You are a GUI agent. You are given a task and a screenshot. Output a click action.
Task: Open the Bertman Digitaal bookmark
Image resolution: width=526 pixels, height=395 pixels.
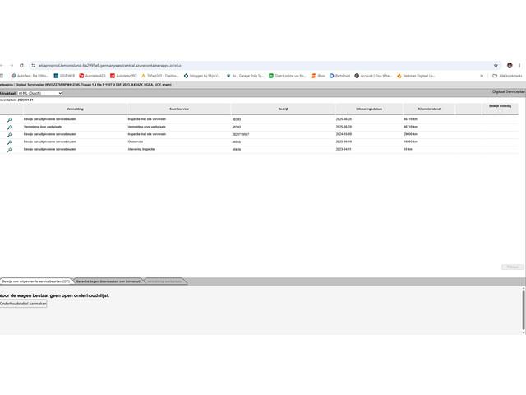416,76
